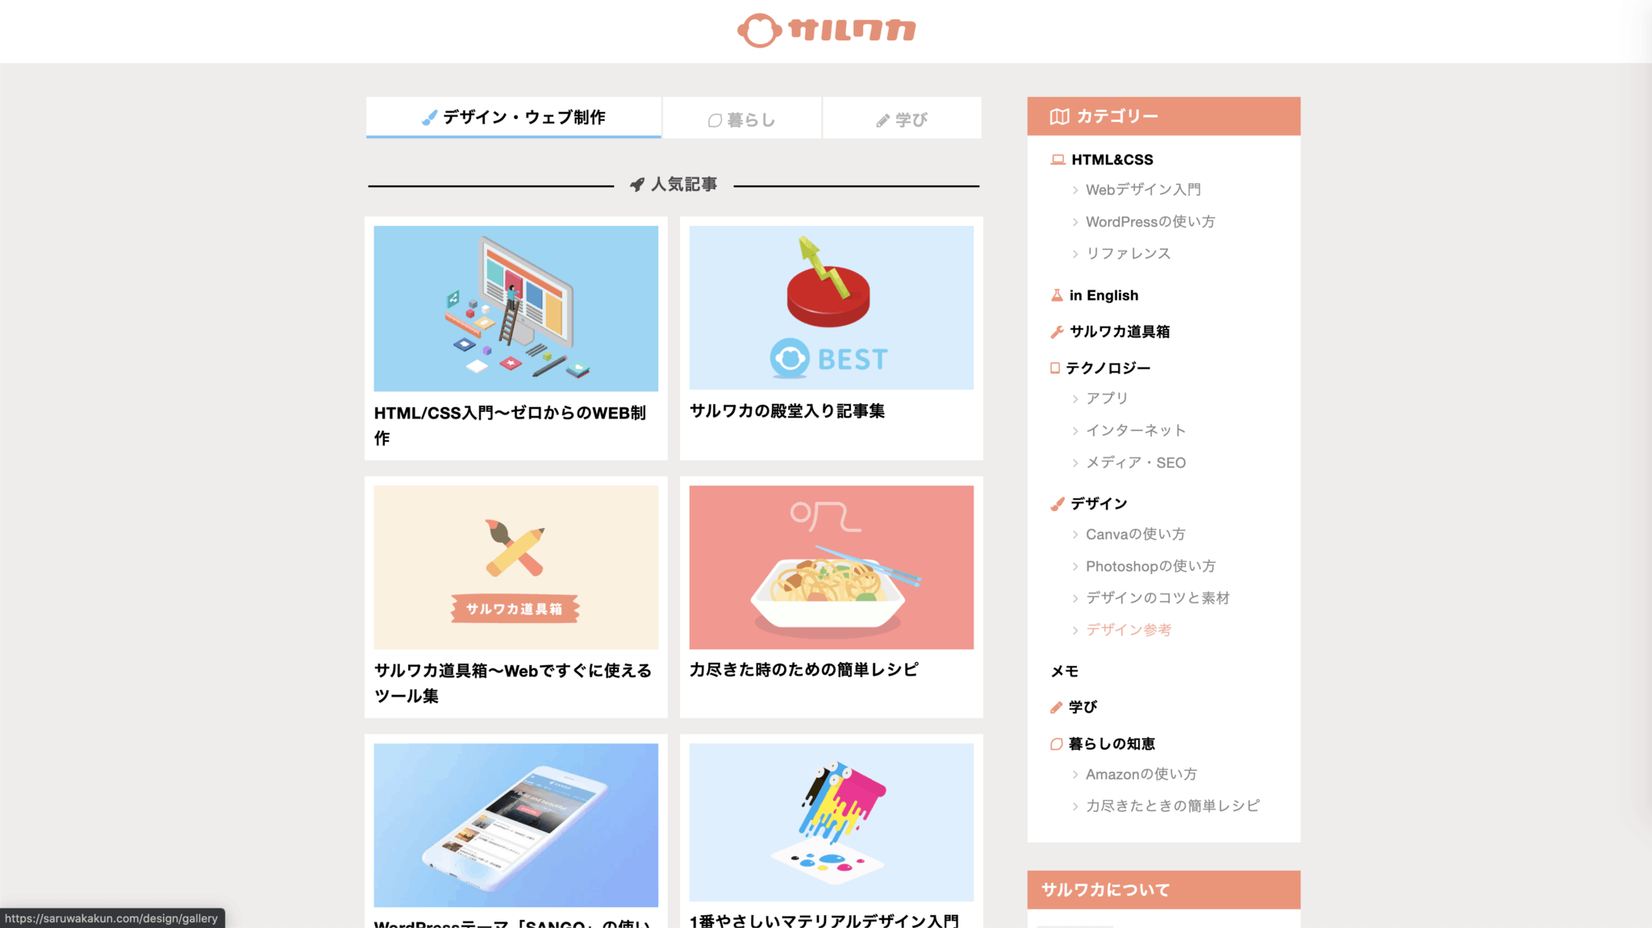Open the HTML/CSS入門〜ゼロからのWEB制作 article
This screenshot has width=1652, height=928.
coord(515,335)
